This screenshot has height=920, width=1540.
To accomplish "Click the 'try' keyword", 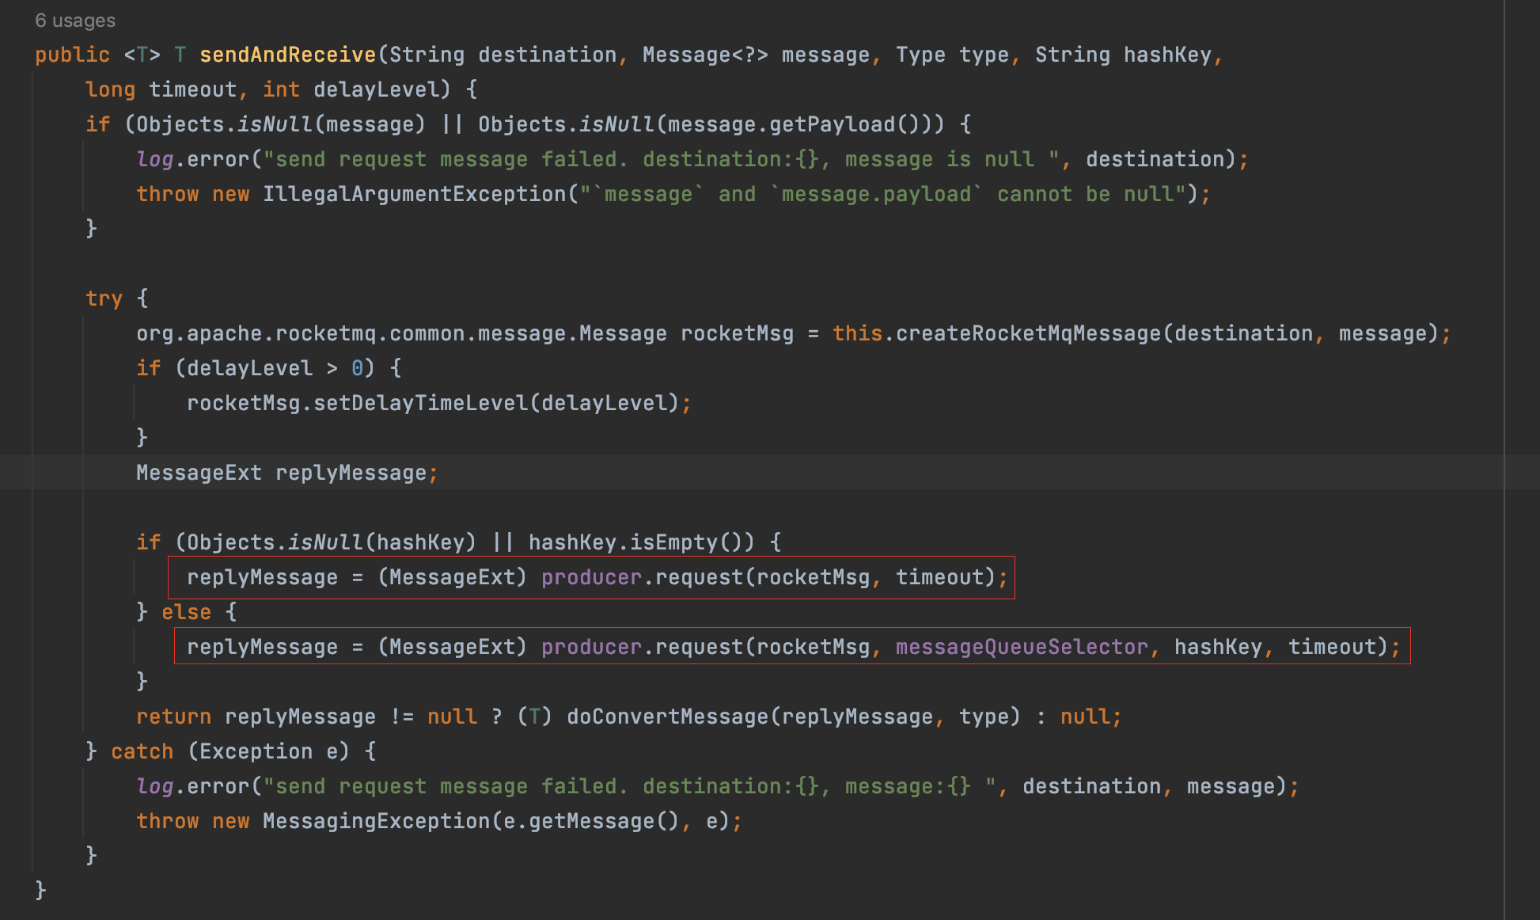I will click(104, 298).
